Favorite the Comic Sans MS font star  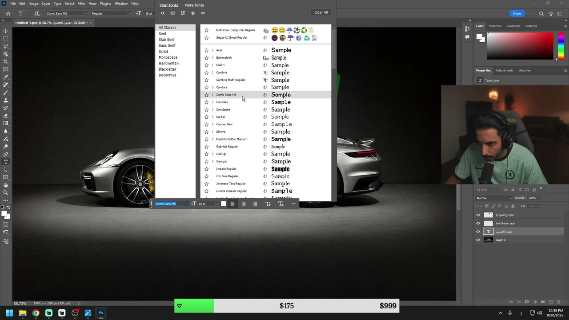point(206,95)
